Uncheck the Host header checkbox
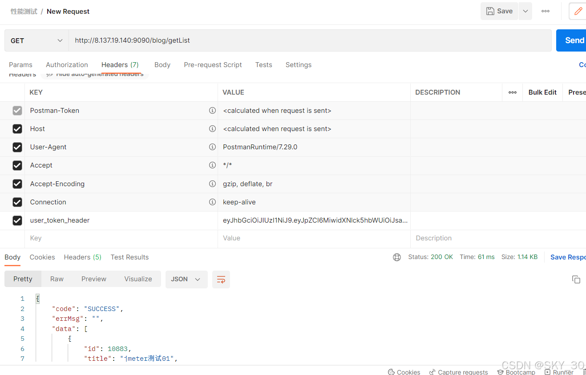Viewport: 586px width, 375px height. (17, 129)
